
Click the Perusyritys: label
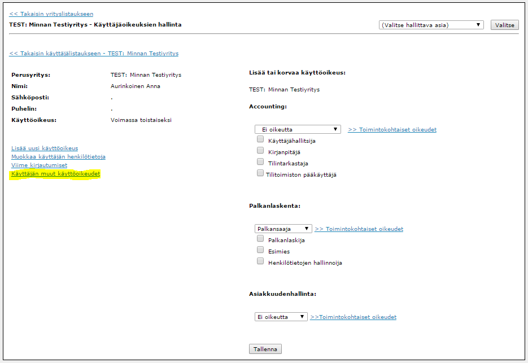click(30, 75)
